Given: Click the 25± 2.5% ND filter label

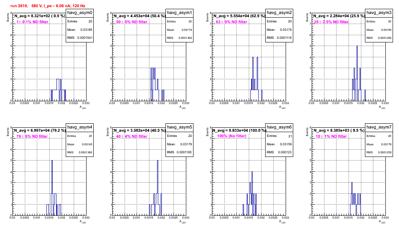Looking at the screenshot, I should [x=331, y=22].
